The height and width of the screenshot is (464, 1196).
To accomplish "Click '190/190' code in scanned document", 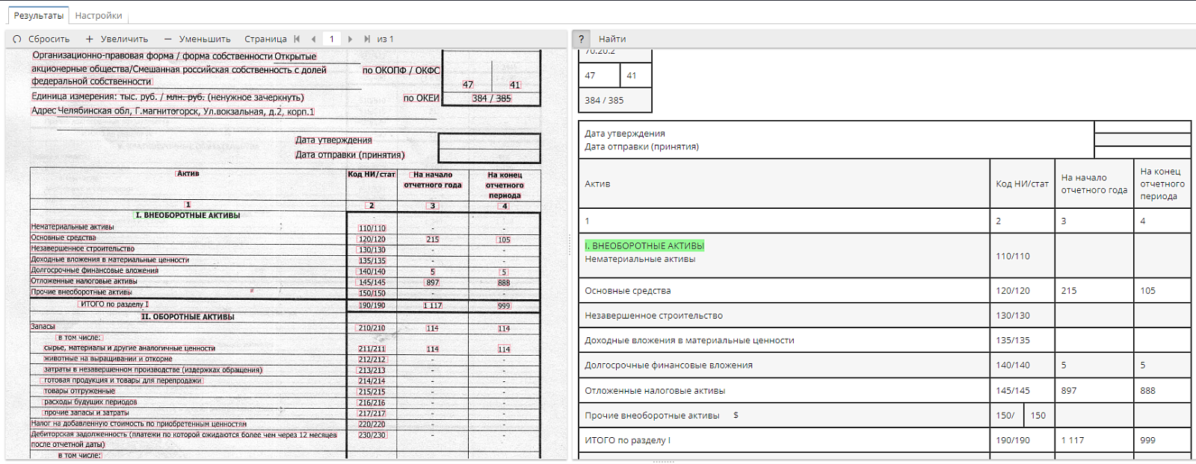I will 372,305.
